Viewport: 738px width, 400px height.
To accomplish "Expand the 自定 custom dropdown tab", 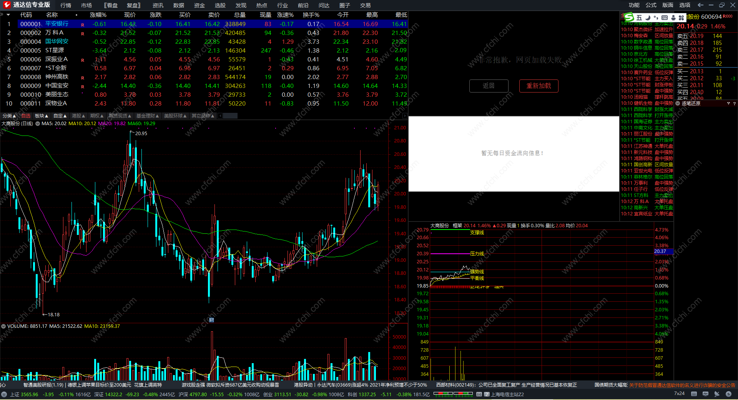I will pos(60,116).
